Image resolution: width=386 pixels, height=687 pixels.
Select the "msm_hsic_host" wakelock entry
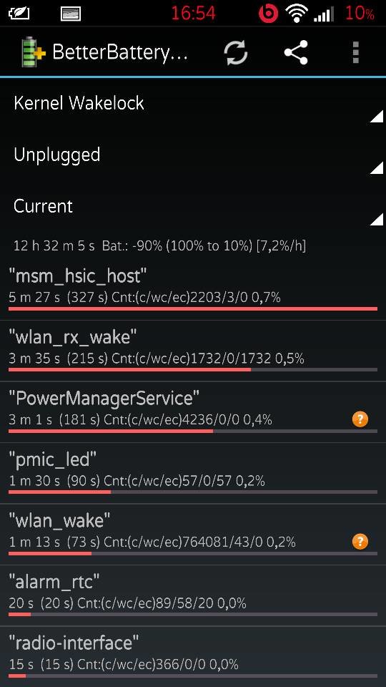point(193,290)
